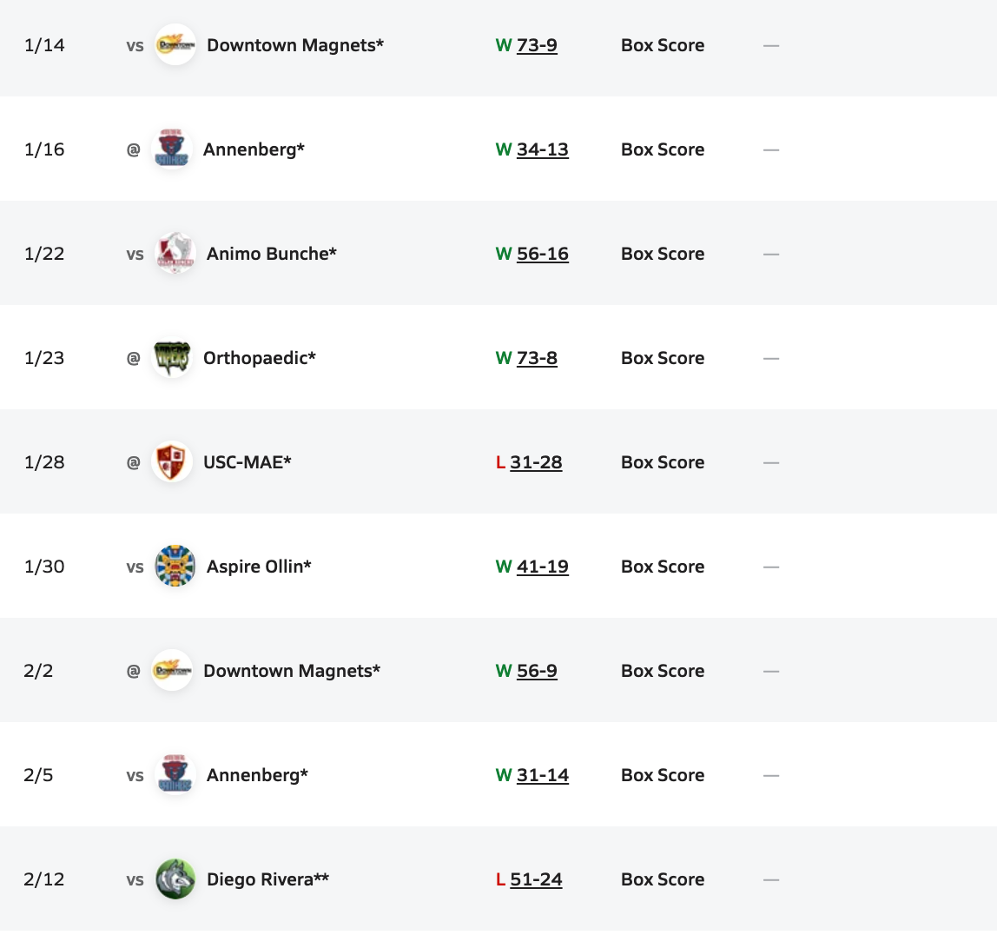Go to the Orthopaedic team name link
The image size is (997, 935).
pos(259,358)
